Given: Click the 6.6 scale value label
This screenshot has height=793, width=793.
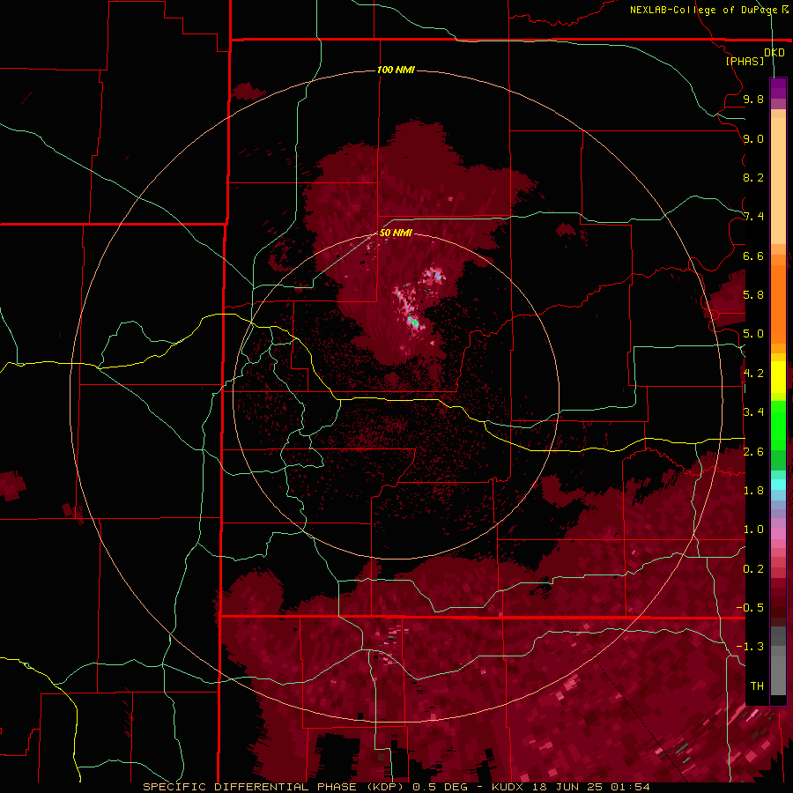Looking at the screenshot, I should tap(753, 256).
